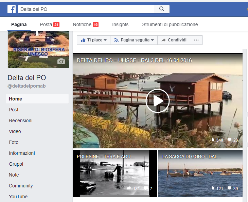Image resolution: width=248 pixels, height=202 pixels.
Task: Open Foto in the sidebar
Action: [14, 142]
